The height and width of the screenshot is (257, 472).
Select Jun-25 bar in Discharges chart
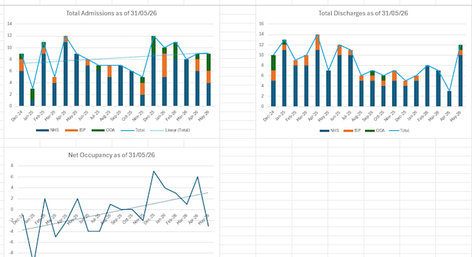[x=339, y=76]
